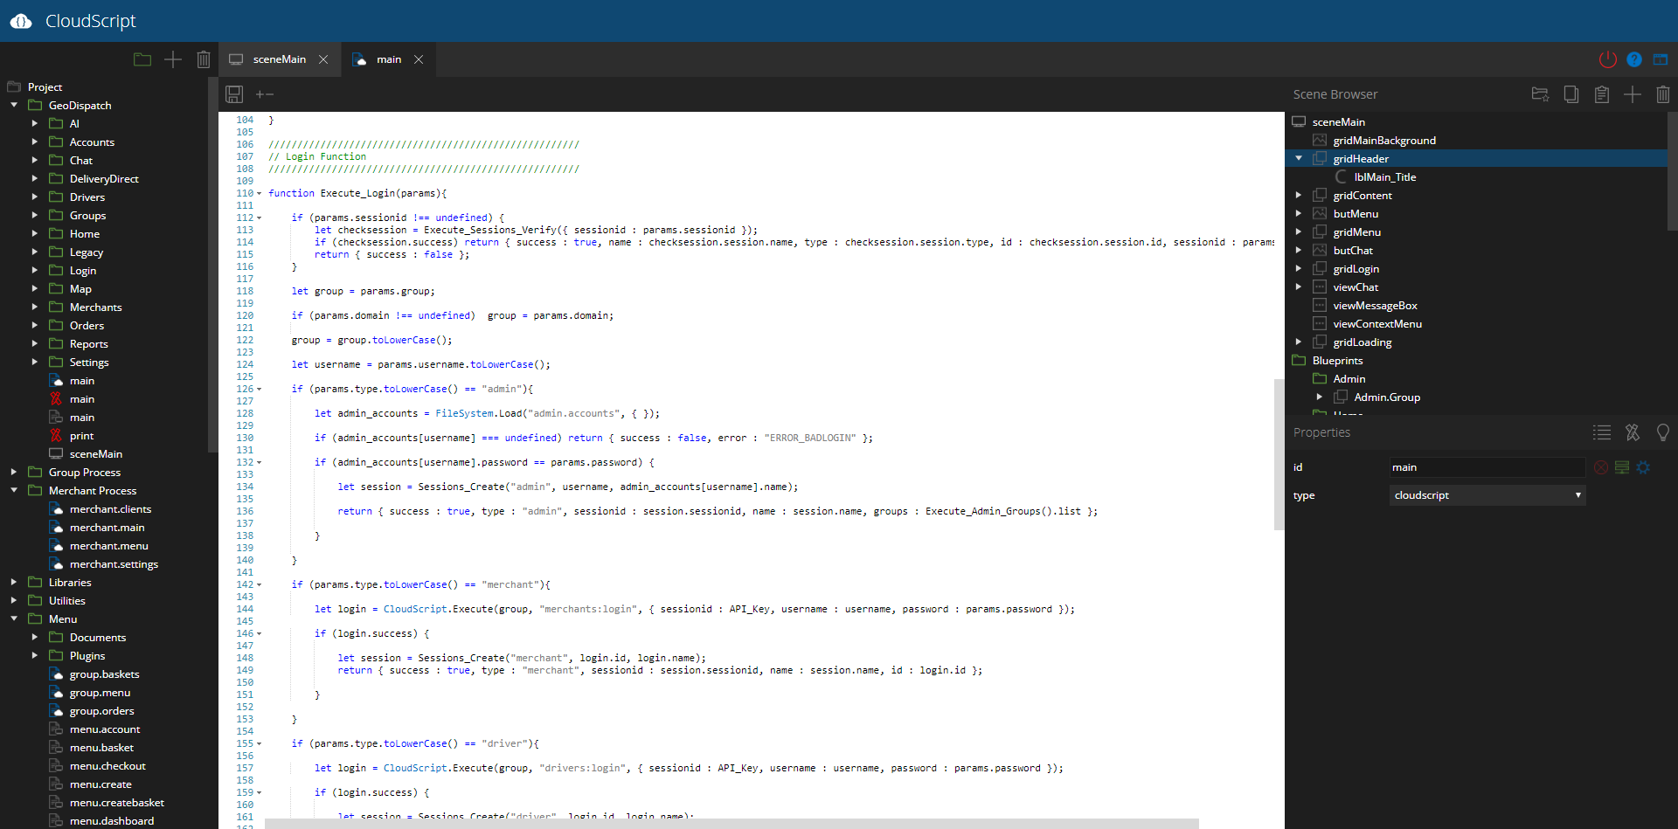This screenshot has width=1678, height=829.
Task: Click the copy icon in Scene Browser
Action: tap(1571, 94)
